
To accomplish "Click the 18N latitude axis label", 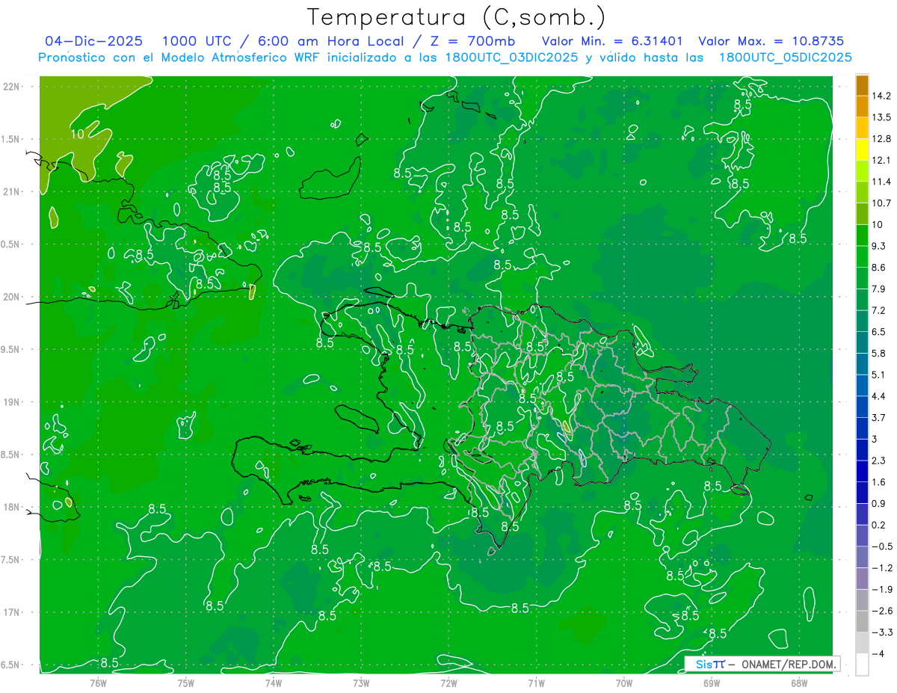I will (x=11, y=507).
